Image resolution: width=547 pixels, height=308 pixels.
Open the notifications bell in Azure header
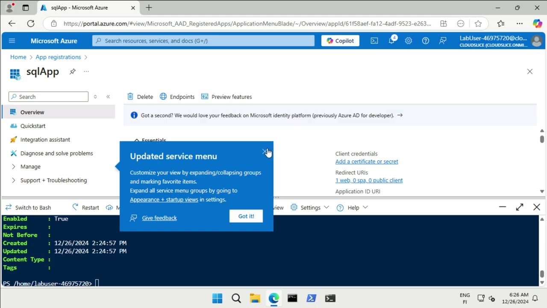click(391, 41)
